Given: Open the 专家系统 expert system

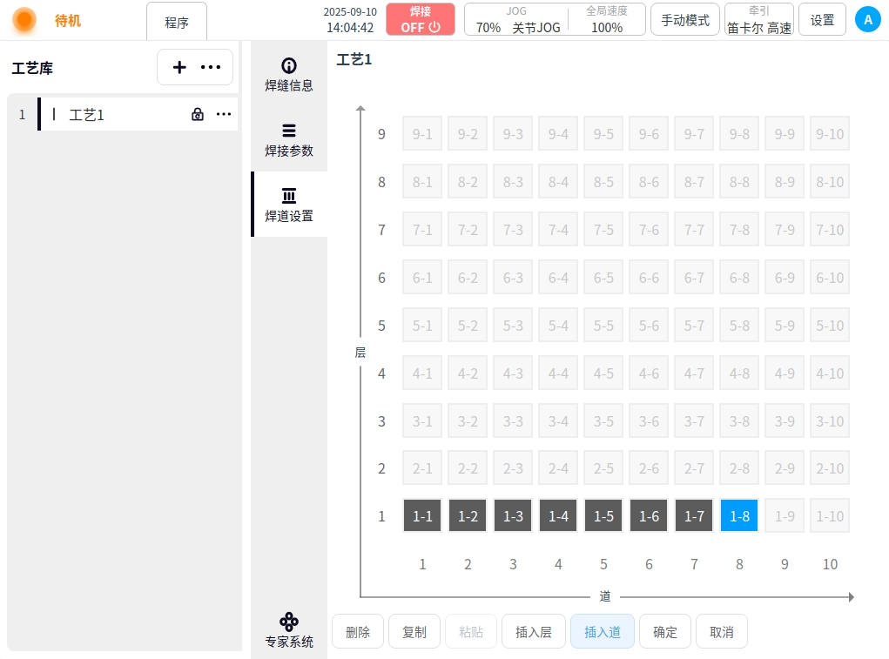Looking at the screenshot, I should pos(289,630).
